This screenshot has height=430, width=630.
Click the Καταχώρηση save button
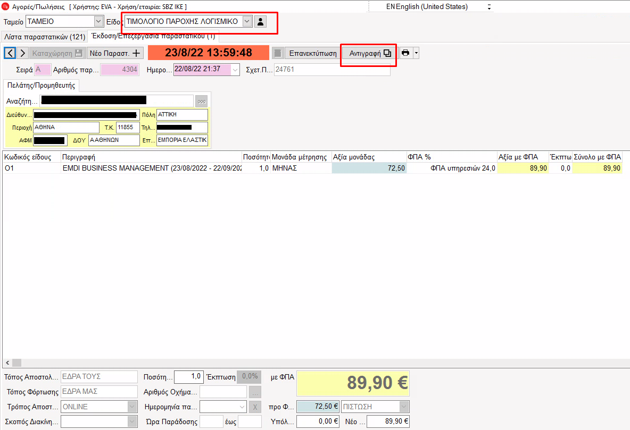(x=57, y=53)
